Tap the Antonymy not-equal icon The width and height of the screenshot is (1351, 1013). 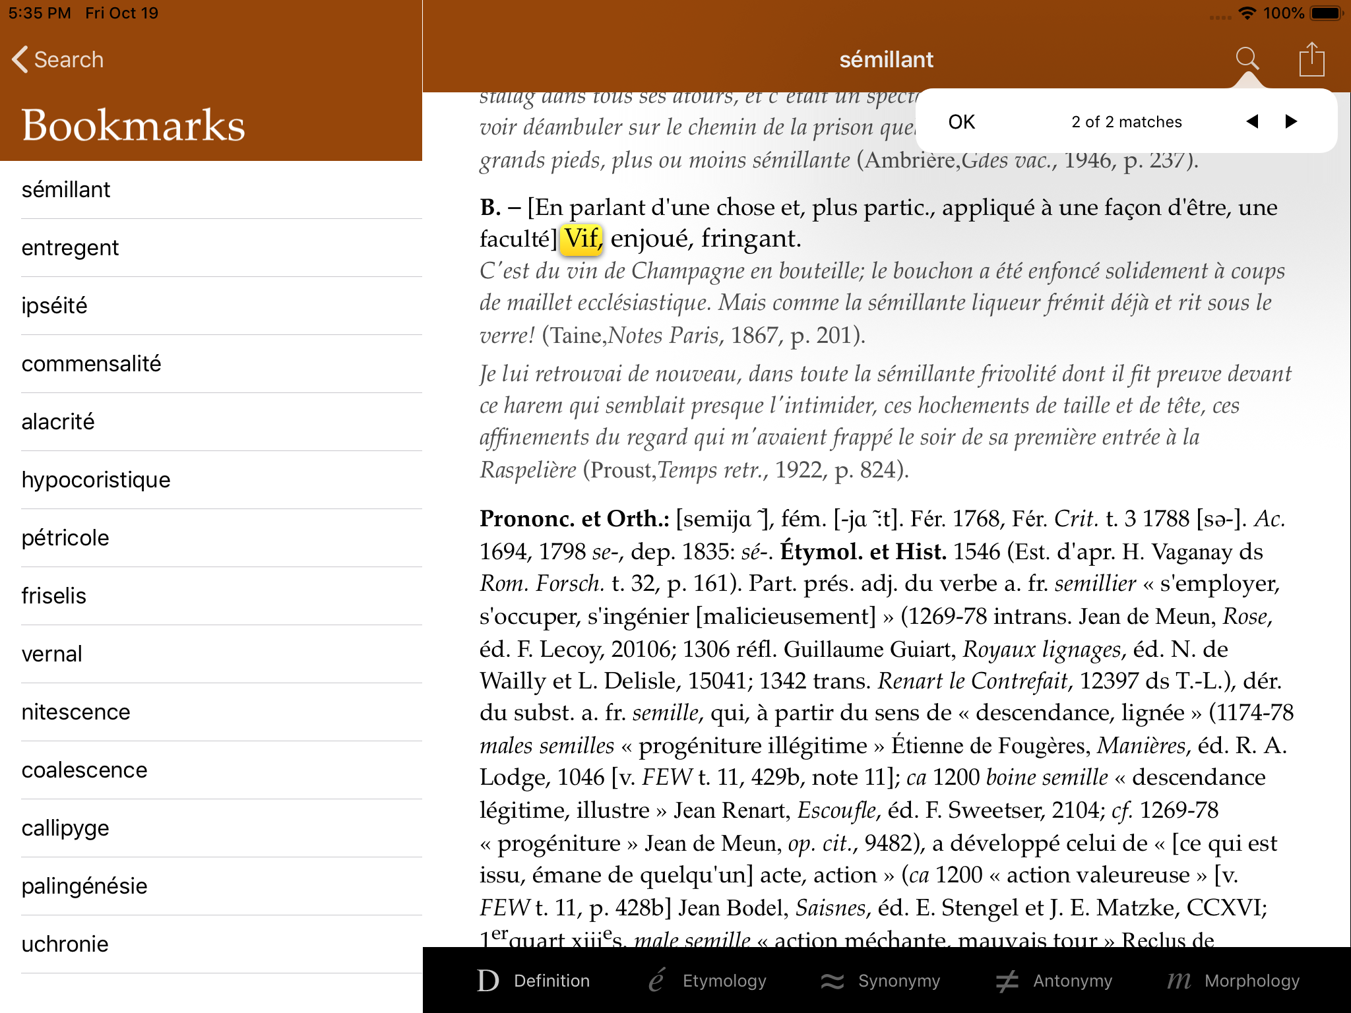pos(1007,981)
